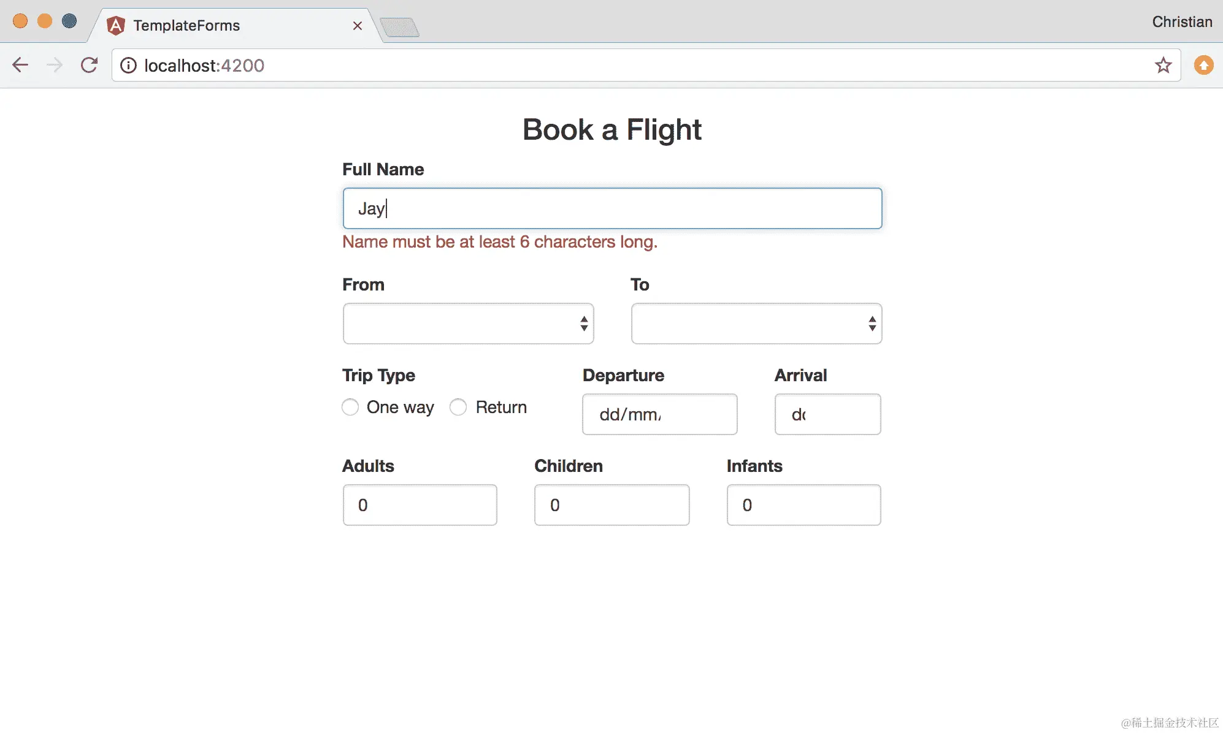Open a new browser tab

[399, 28]
